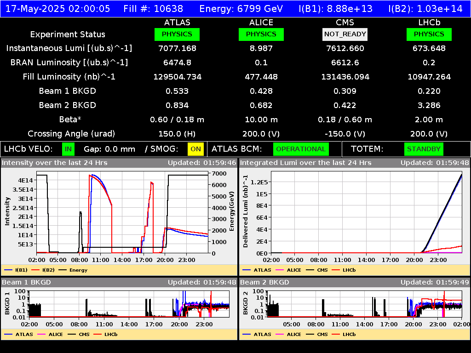Select ATLAS legend entry in Beam 1 BKGD chart

point(18,335)
